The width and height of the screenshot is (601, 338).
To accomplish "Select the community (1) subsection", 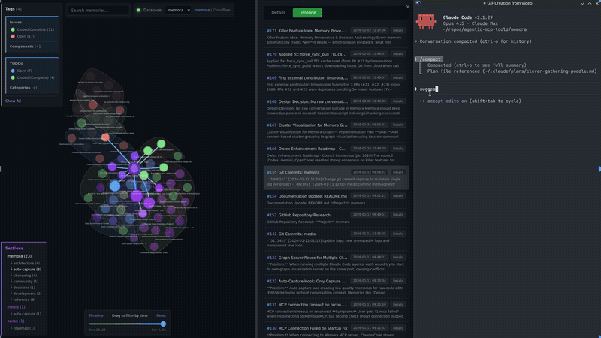I will pos(25,281).
